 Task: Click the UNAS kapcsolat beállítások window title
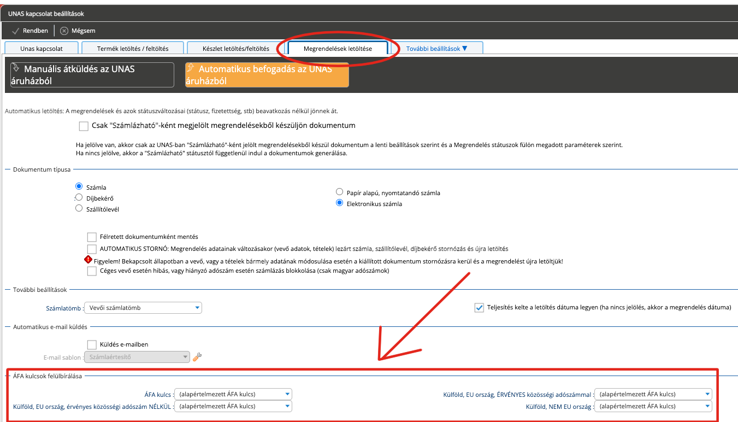click(x=46, y=13)
